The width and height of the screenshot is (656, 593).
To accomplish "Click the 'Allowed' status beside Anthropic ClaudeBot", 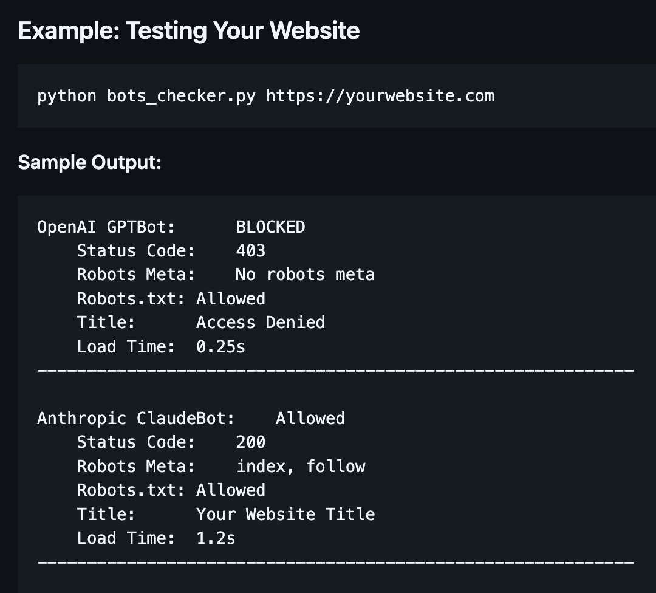I will pos(310,419).
